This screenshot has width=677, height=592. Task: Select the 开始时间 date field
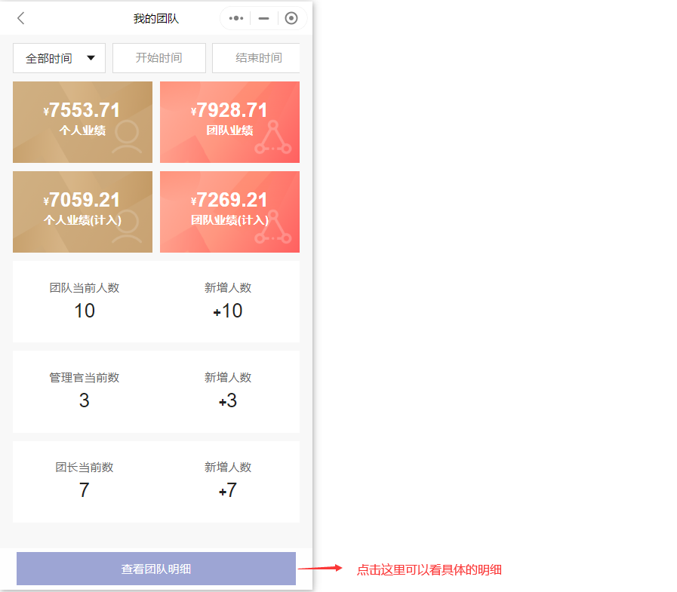coord(158,58)
